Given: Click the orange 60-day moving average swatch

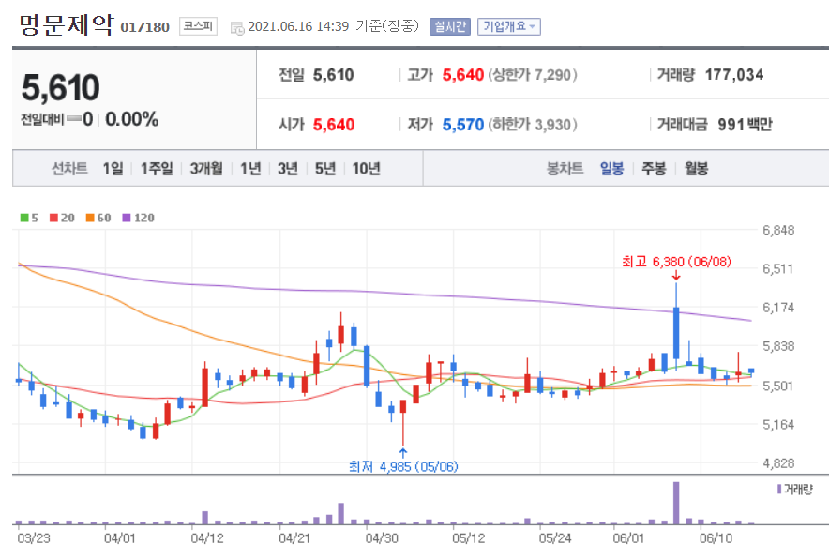Looking at the screenshot, I should [x=90, y=218].
